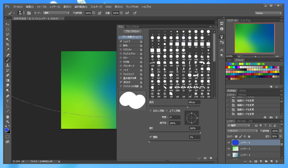Viewport: 288px width, 168px height.
Task: Open the iPentec workspace dropdown
Action: pos(268,13)
